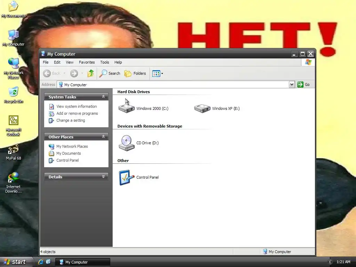Image resolution: width=356 pixels, height=267 pixels.
Task: Select Recycle Bin desktop icon
Action: coord(14,95)
